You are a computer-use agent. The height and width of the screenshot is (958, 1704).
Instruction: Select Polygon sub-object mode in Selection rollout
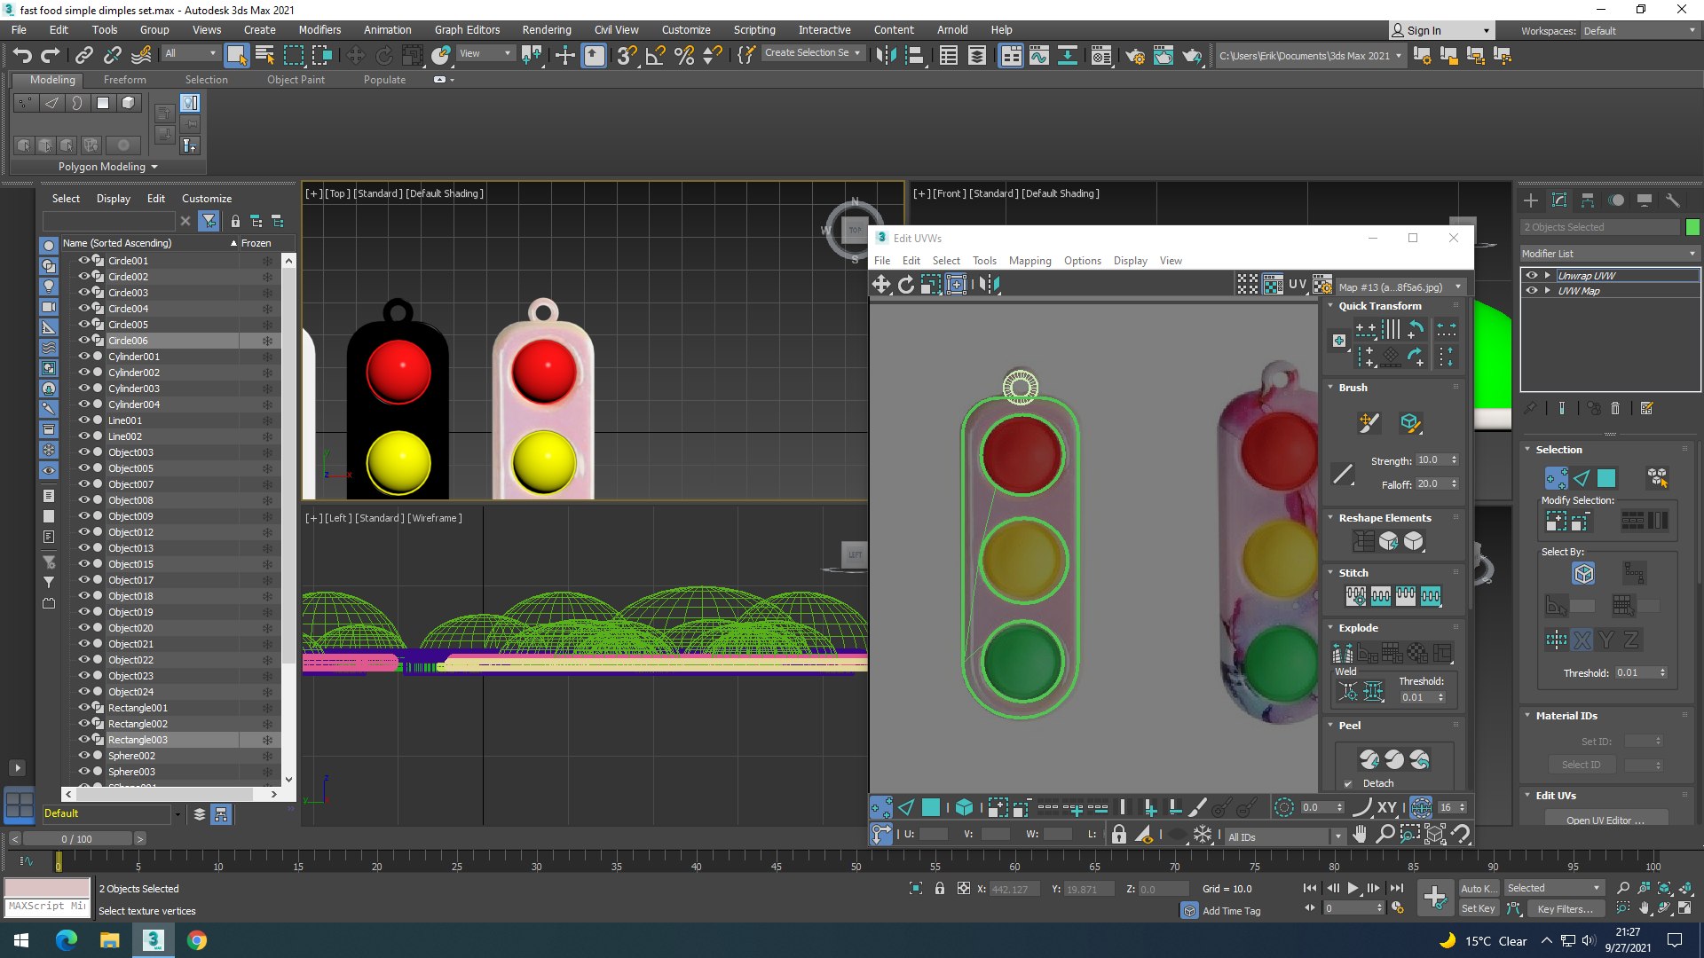[1606, 478]
